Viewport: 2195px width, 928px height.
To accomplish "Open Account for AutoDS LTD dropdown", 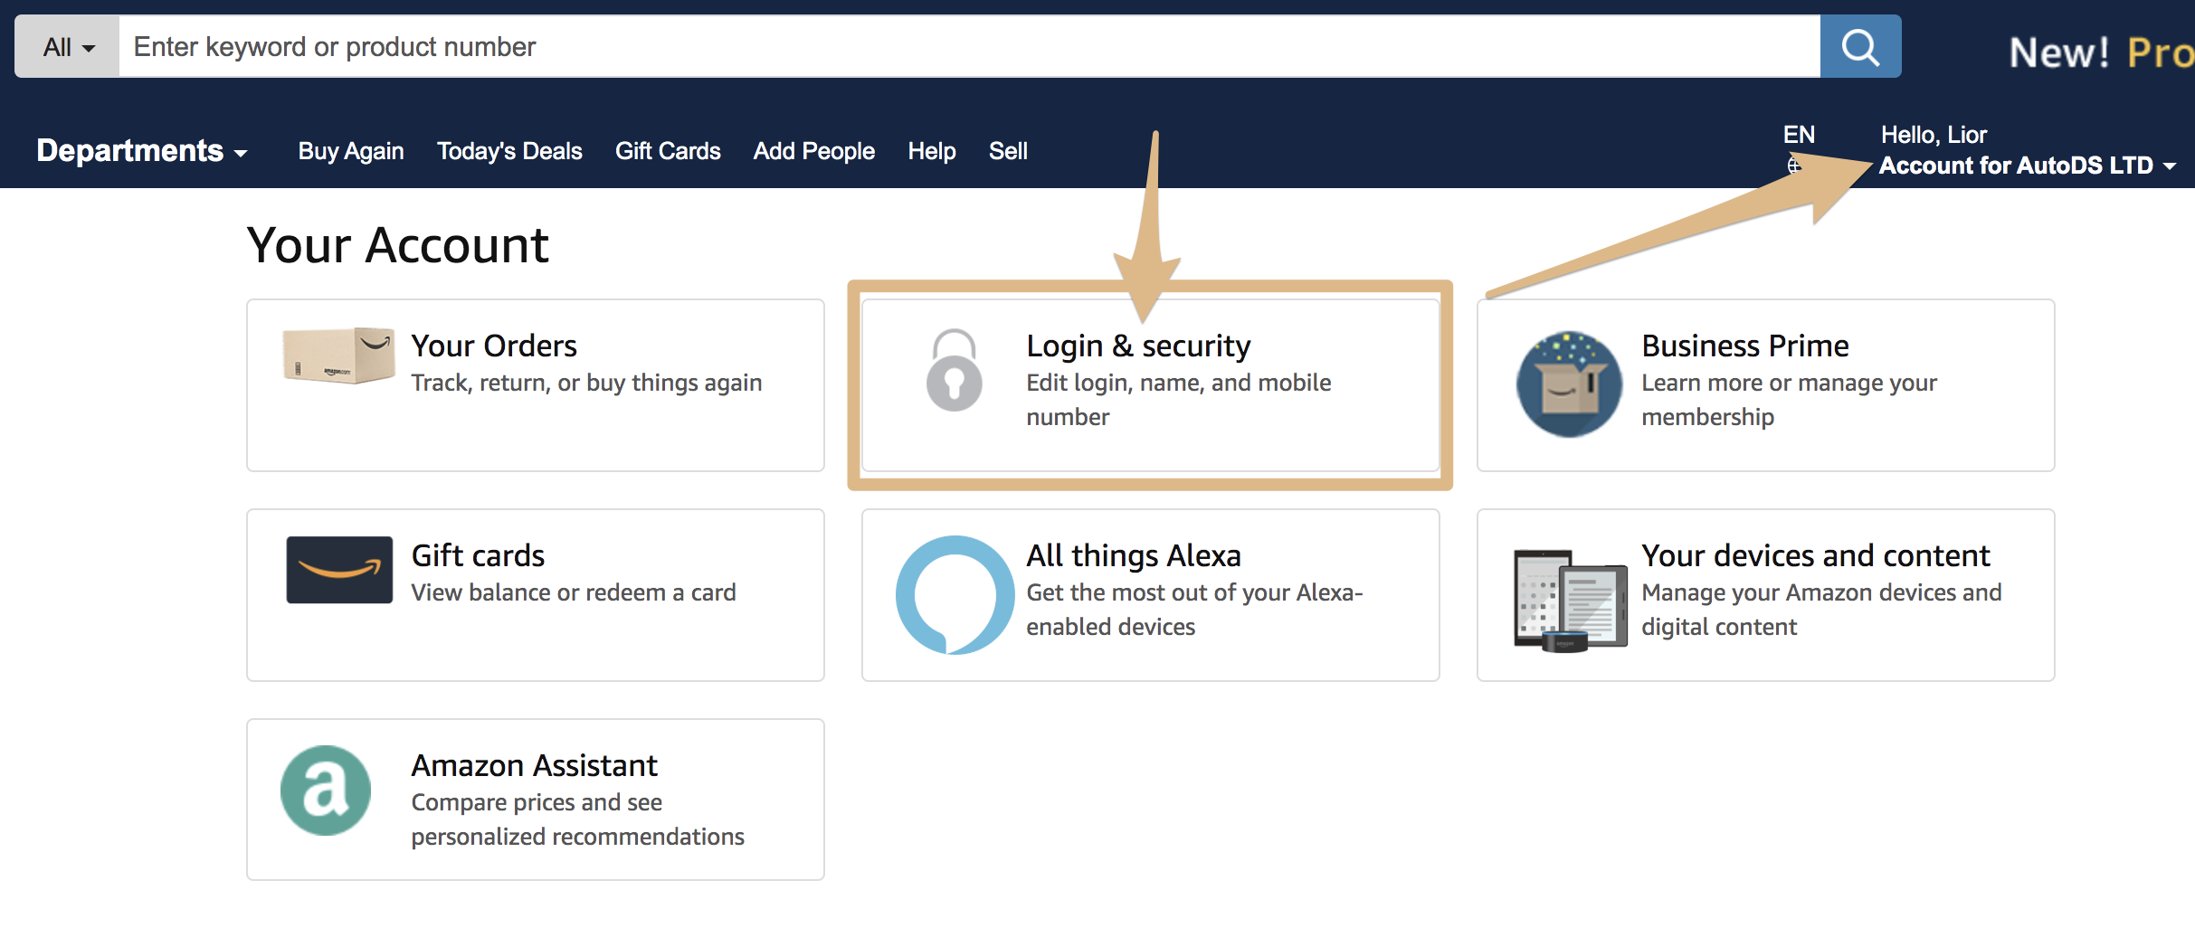I will 2027,166.
